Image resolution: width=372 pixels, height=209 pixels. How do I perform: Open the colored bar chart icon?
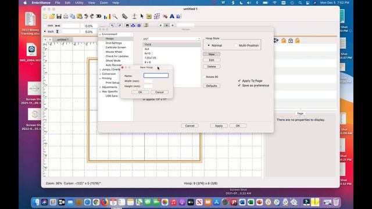pos(107,16)
